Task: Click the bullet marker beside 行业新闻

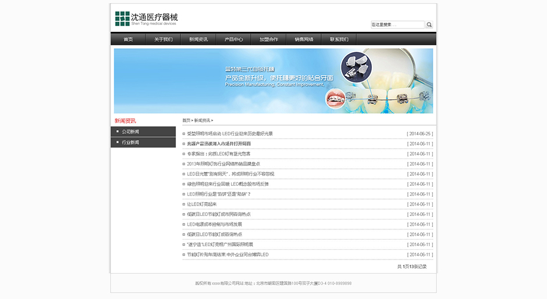Action: pyautogui.click(x=118, y=142)
